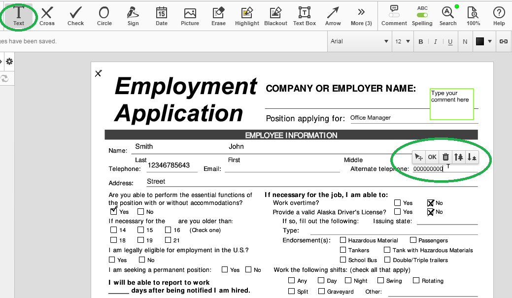Viewport: 512px width, 298px height.
Task: Open the Search tool
Action: click(x=447, y=16)
